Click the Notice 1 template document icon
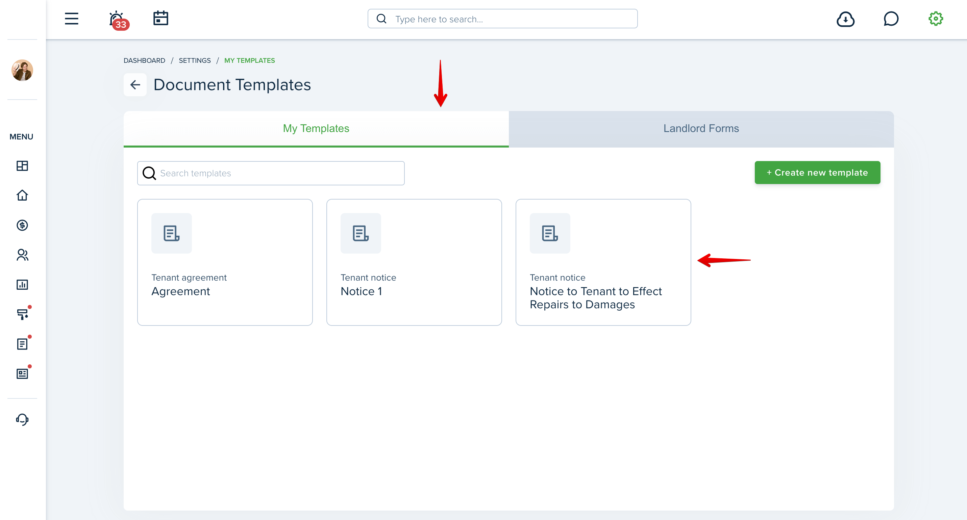Screen dimensions: 967x520 361,233
